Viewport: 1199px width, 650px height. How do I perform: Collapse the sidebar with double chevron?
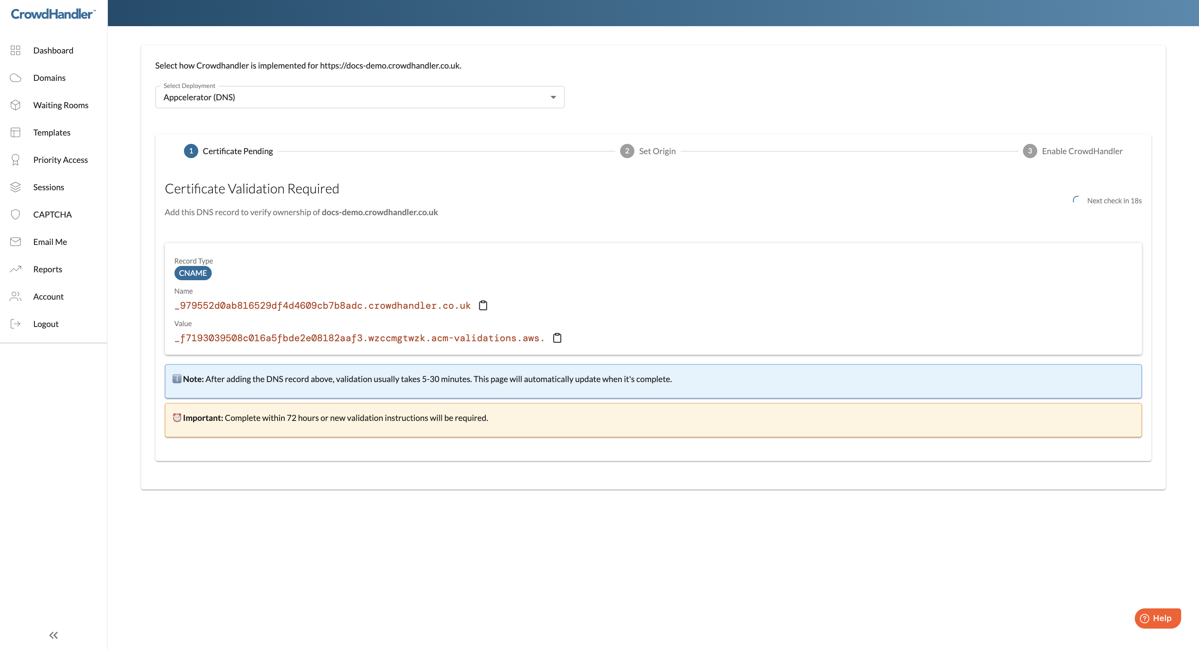click(54, 635)
